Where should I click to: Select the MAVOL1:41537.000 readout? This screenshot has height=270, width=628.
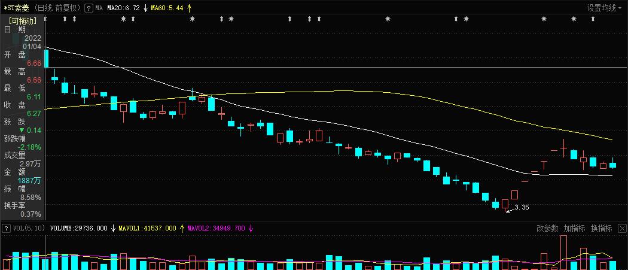[x=147, y=228]
